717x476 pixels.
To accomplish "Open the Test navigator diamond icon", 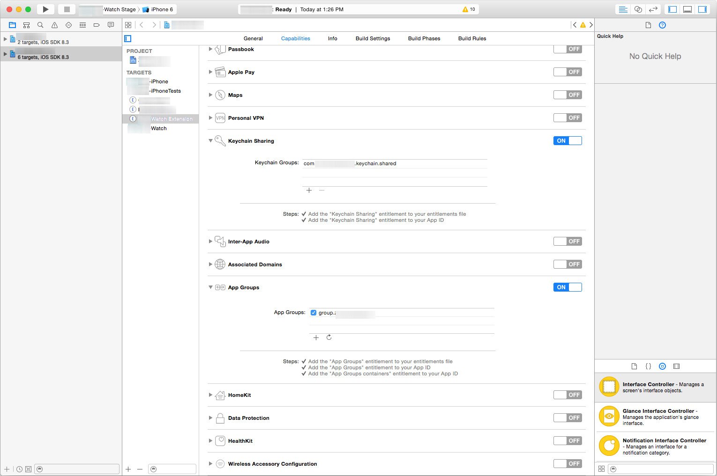I will pyautogui.click(x=68, y=25).
